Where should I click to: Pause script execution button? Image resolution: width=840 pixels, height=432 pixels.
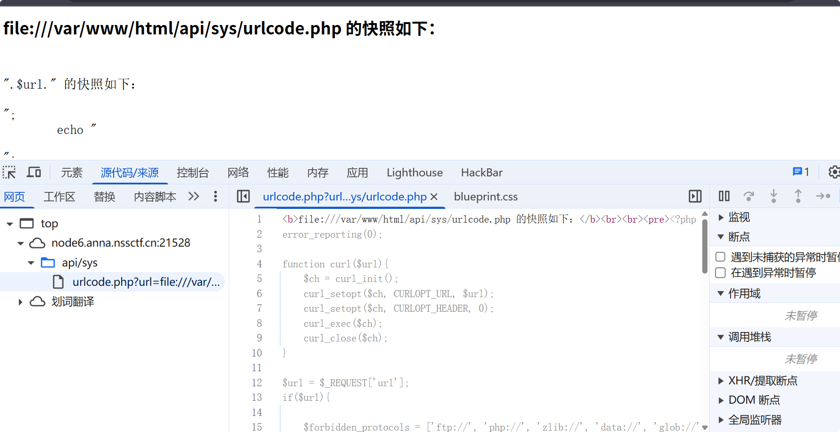[724, 196]
